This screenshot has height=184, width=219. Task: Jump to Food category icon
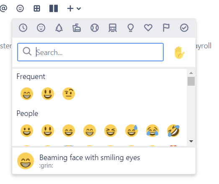point(77,28)
